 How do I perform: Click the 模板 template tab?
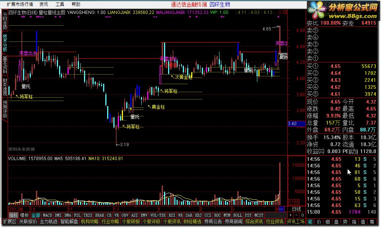click(24, 215)
